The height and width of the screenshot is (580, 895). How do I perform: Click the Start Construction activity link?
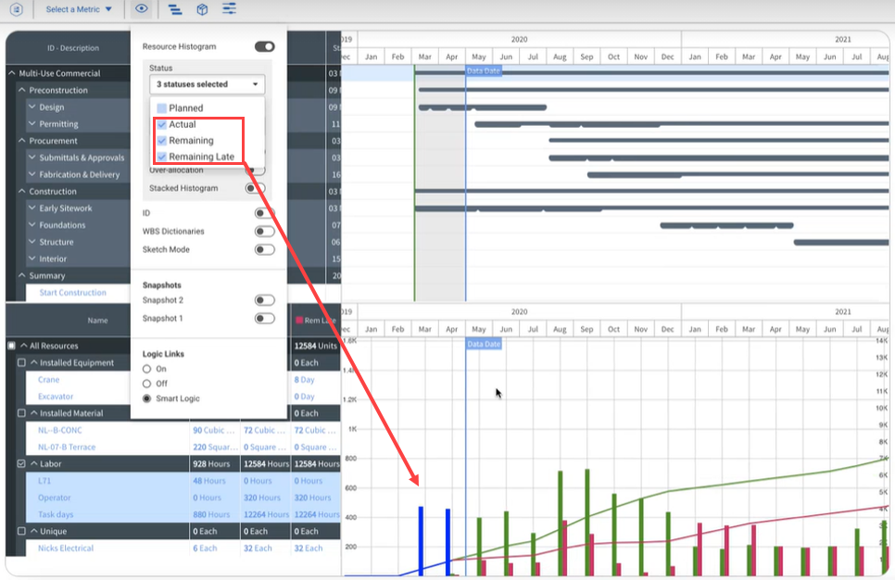pyautogui.click(x=72, y=293)
